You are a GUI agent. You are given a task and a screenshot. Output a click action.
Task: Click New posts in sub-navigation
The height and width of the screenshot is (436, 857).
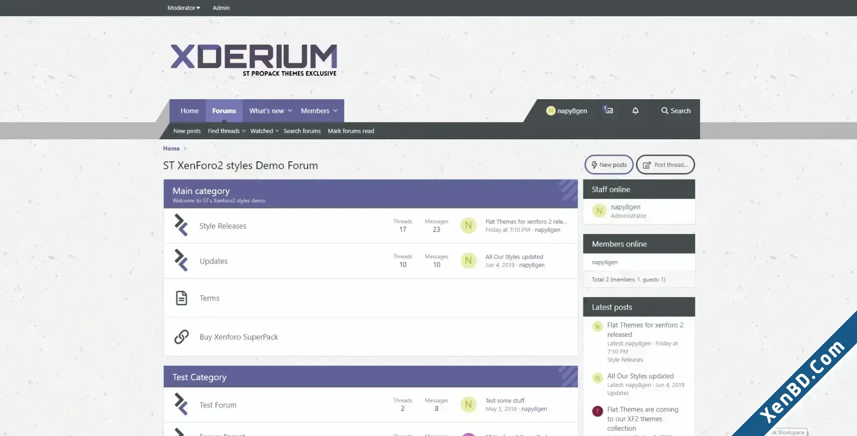pyautogui.click(x=187, y=131)
